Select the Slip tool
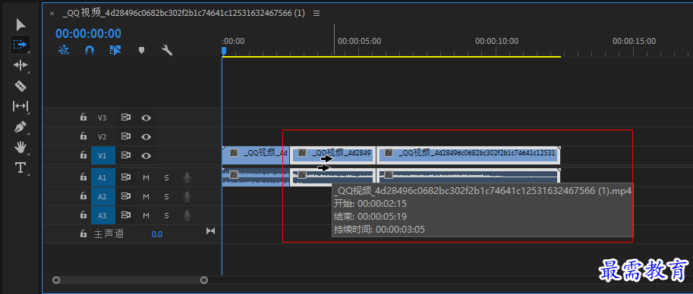The width and height of the screenshot is (693, 294). coord(20,106)
